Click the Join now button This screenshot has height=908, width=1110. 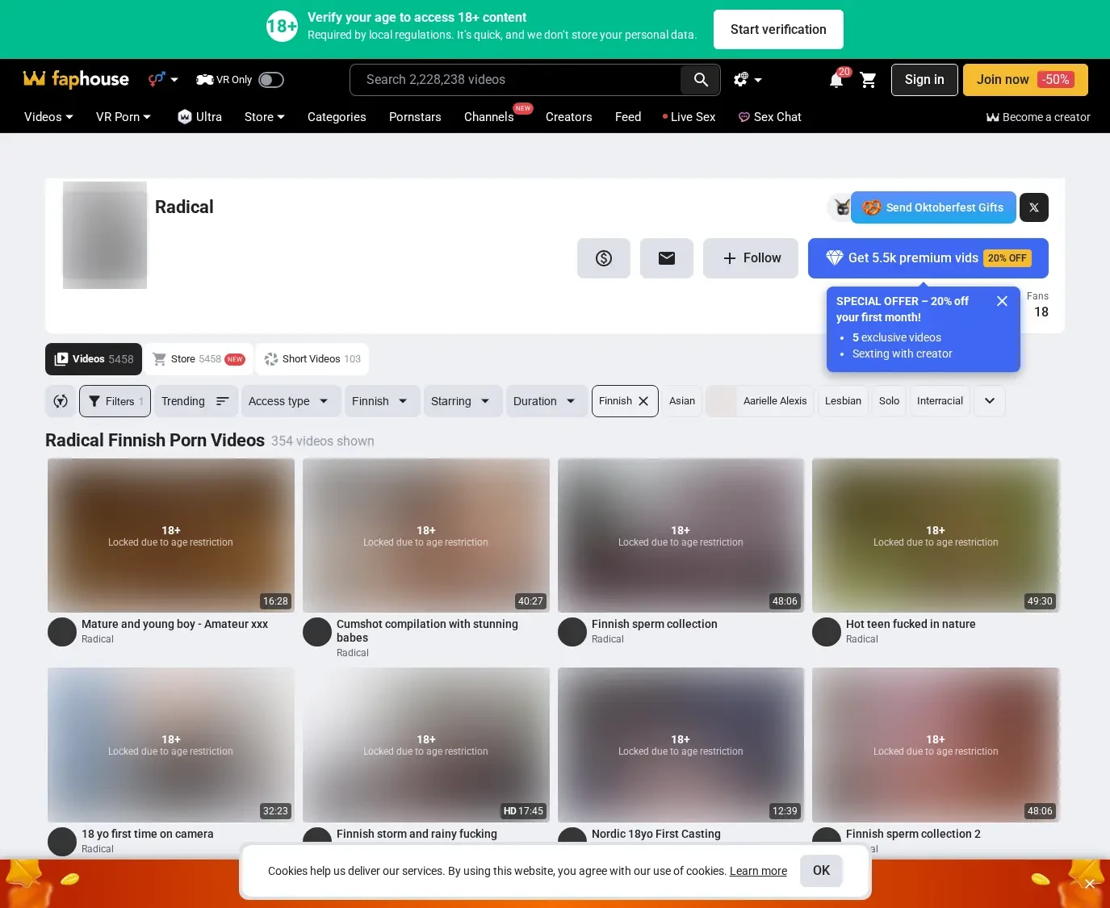point(1025,80)
